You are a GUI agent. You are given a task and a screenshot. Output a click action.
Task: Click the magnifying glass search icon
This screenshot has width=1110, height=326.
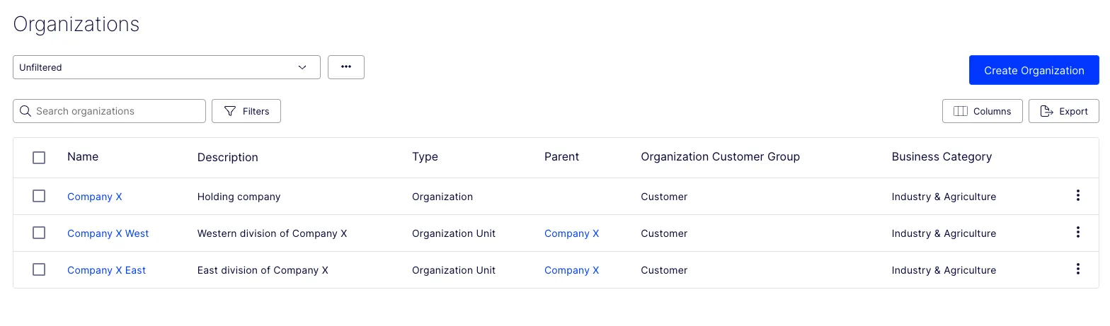click(x=25, y=111)
